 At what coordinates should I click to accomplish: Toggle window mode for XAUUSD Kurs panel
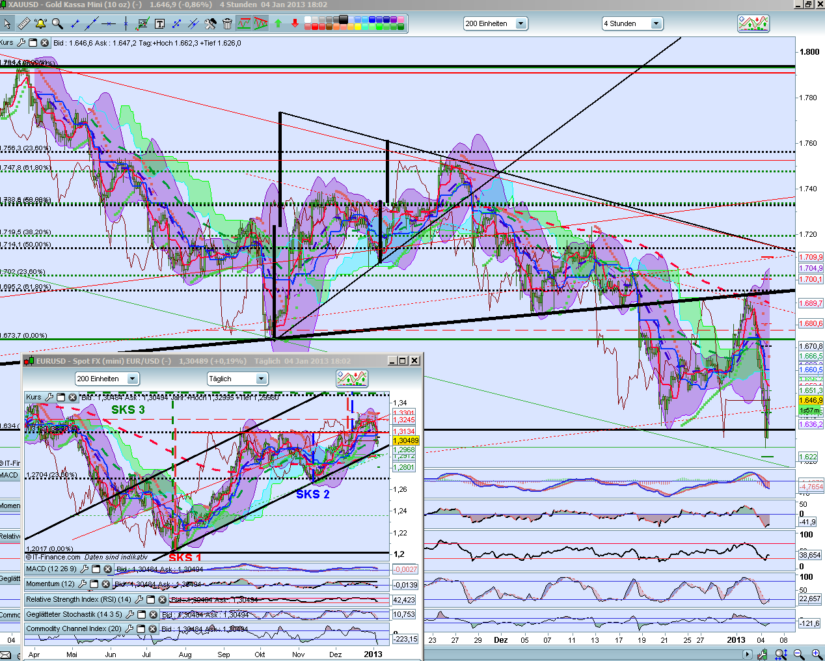coord(33,43)
